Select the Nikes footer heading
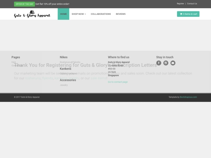Screen dimensions: 211x158 [64, 57]
